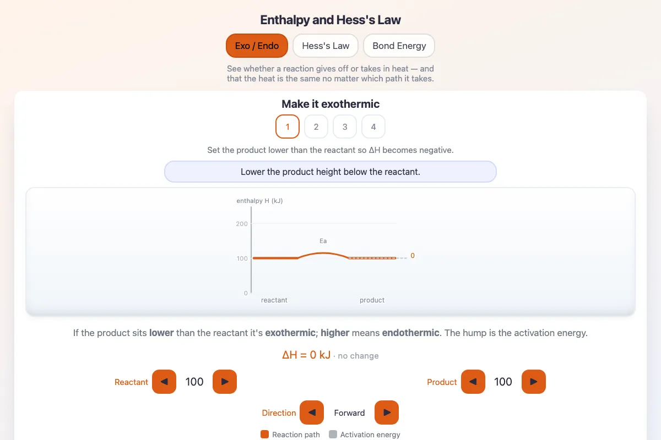This screenshot has width=661, height=440.
Task: Toggle the Reaction path legend swatch
Action: pos(264,435)
